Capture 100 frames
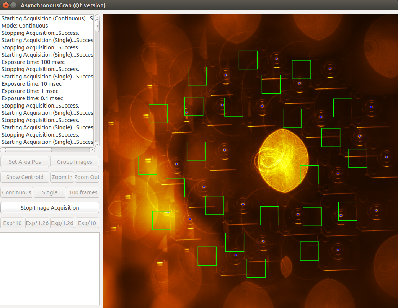 pos(83,192)
